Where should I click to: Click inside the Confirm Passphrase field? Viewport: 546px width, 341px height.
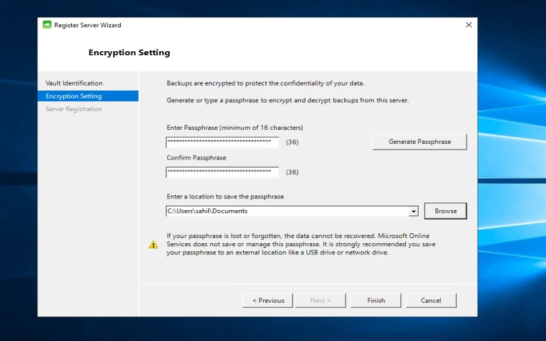click(222, 172)
